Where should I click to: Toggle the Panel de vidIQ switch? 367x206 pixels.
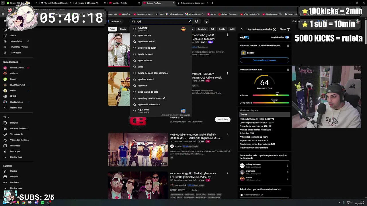coord(287,37)
